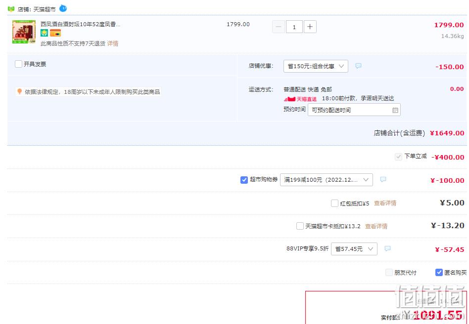Click comment icon beside 88VIP dropdown

click(388, 248)
